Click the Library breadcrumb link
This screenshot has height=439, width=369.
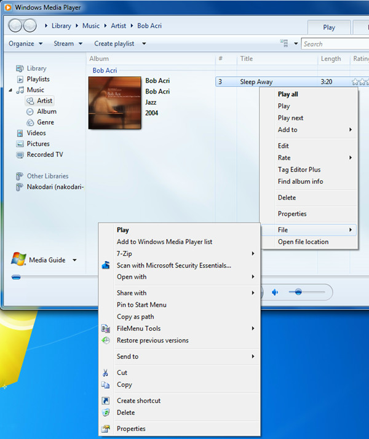61,26
